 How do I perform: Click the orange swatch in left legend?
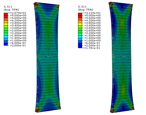tap(6, 19)
